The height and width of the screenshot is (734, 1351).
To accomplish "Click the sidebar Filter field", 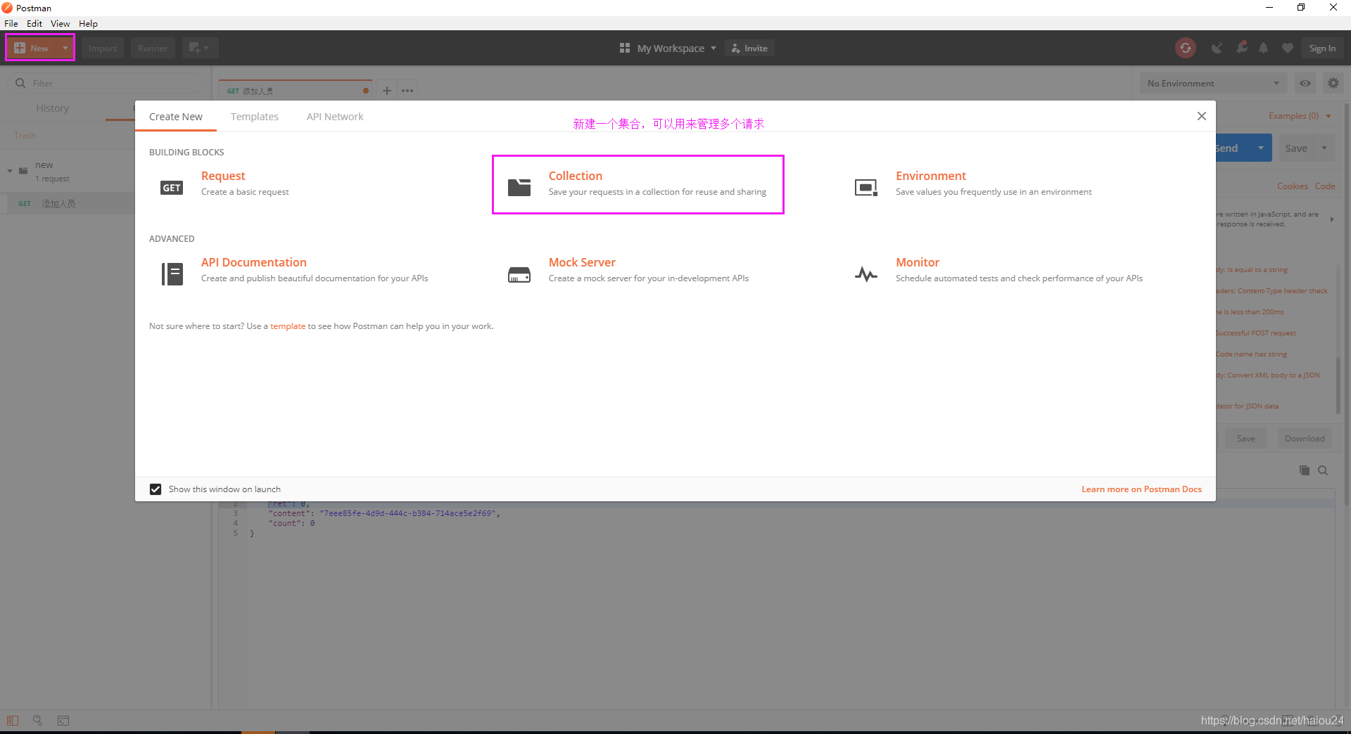I will [x=106, y=83].
